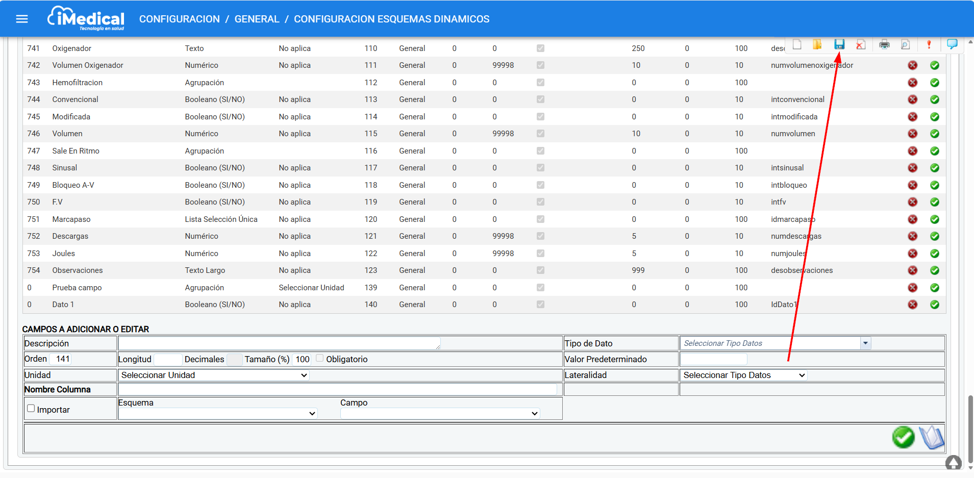This screenshot has width=974, height=478.
Task: Open the Seleccionar Unidad dropdown
Action: (214, 375)
